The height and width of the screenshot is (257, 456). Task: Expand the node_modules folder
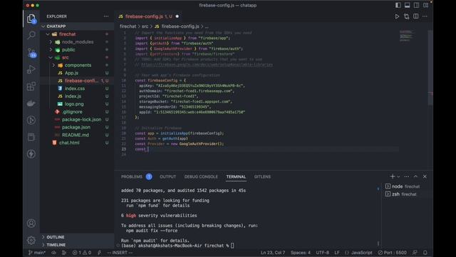(x=78, y=42)
